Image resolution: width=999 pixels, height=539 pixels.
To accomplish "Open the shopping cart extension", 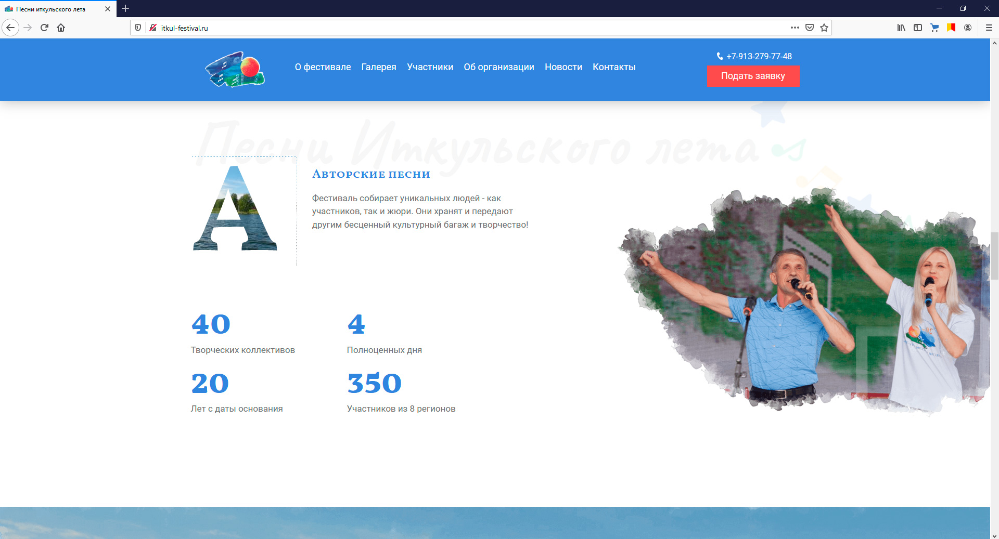I will [934, 28].
